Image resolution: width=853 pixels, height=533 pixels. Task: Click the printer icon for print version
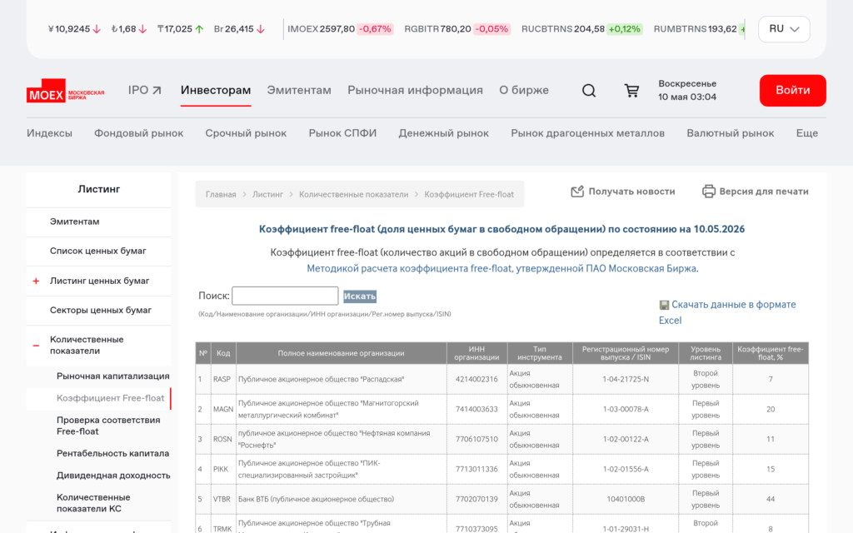[708, 192]
